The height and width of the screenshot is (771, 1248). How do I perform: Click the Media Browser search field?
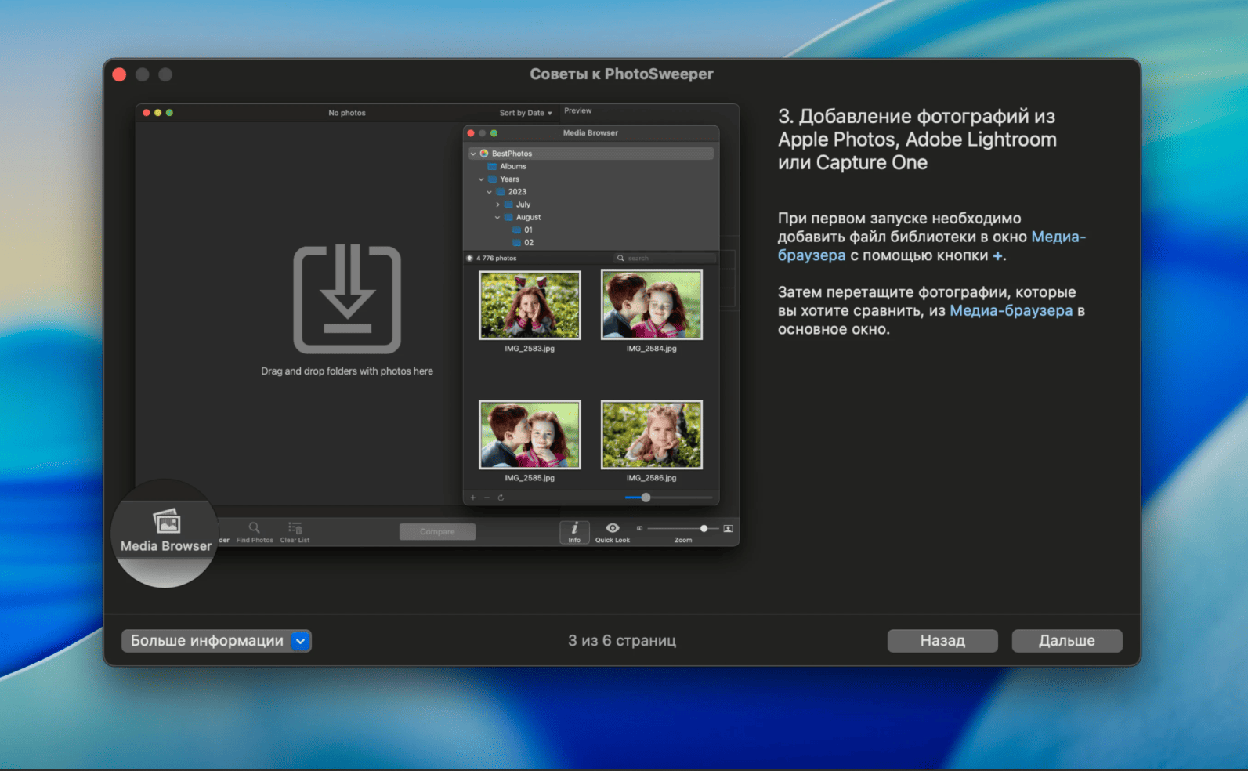(665, 258)
